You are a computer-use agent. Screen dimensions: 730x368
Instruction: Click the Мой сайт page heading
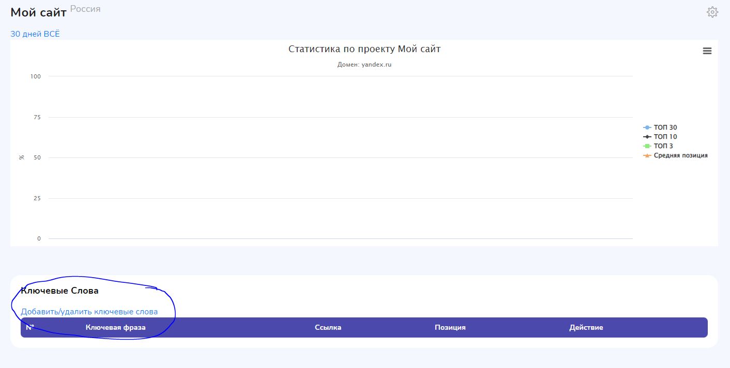click(38, 13)
